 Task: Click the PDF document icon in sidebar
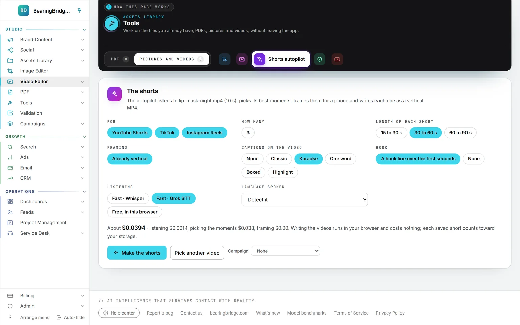[x=10, y=92]
